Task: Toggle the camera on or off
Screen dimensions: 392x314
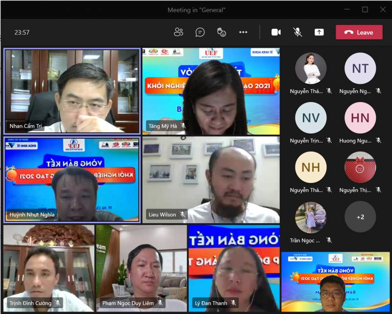Action: (x=276, y=32)
